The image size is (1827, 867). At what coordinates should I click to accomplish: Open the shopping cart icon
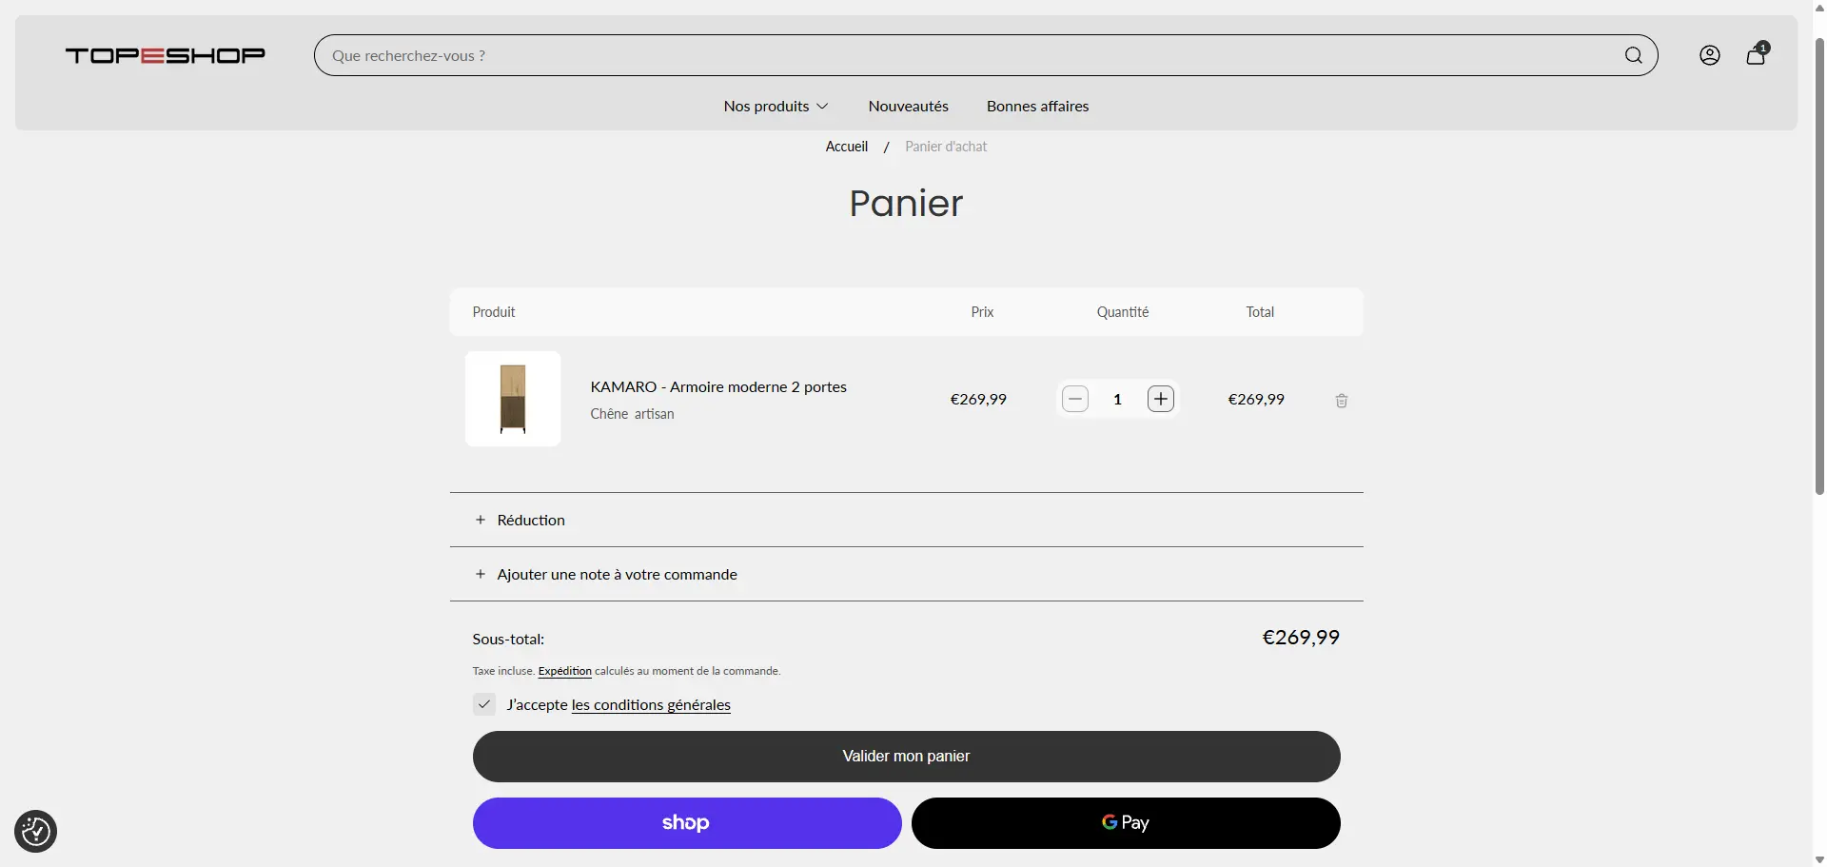1757,54
